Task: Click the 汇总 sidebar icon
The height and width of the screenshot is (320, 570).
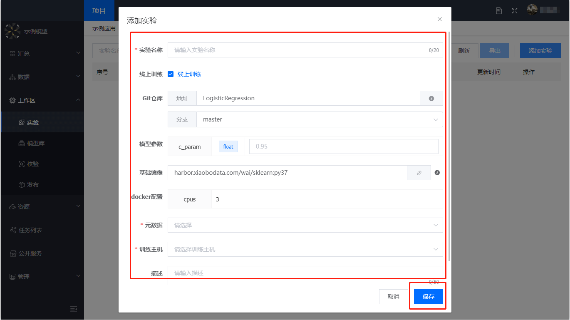Action: pos(12,54)
